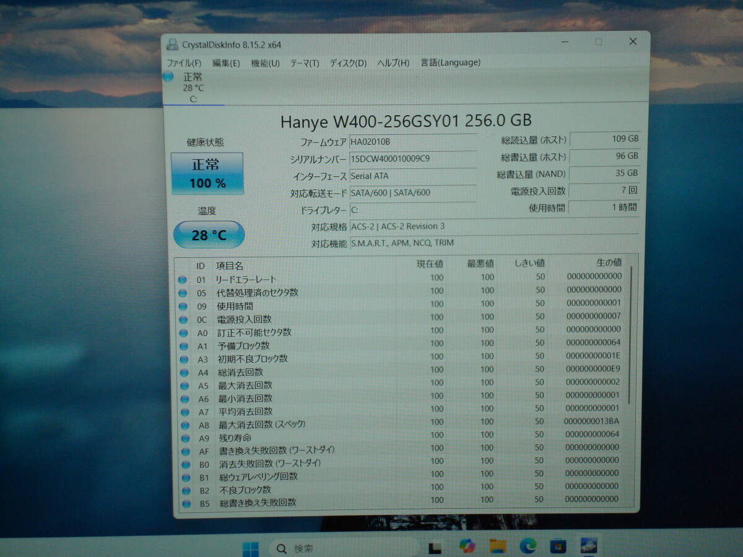Screen dimensions: 743x557
Task: Click the しきい値 column header
Action: click(x=529, y=264)
